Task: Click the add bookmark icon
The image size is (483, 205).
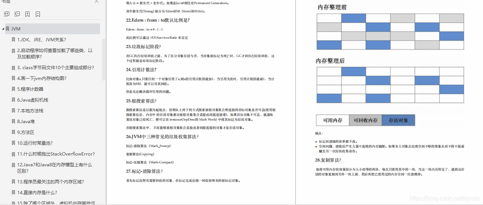Action: 28,14
